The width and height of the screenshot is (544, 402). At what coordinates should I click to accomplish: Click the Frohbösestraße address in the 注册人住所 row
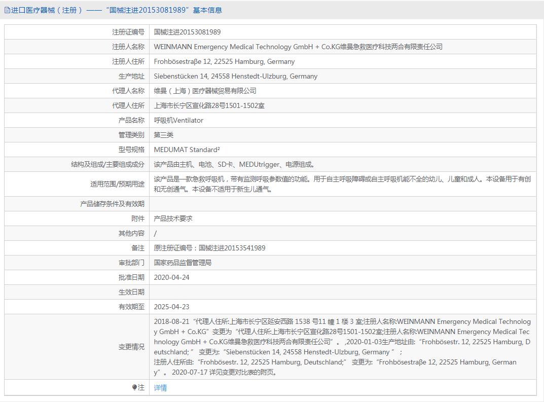(x=224, y=62)
